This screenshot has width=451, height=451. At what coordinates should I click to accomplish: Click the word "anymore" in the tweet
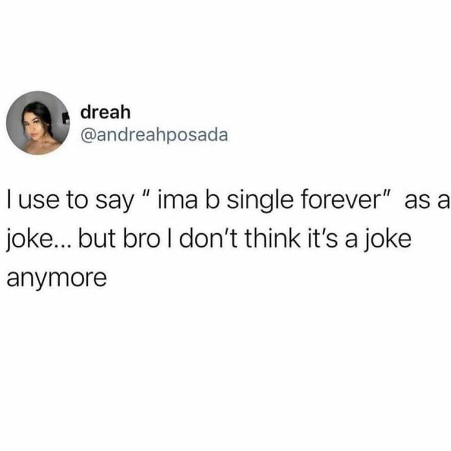click(x=57, y=278)
